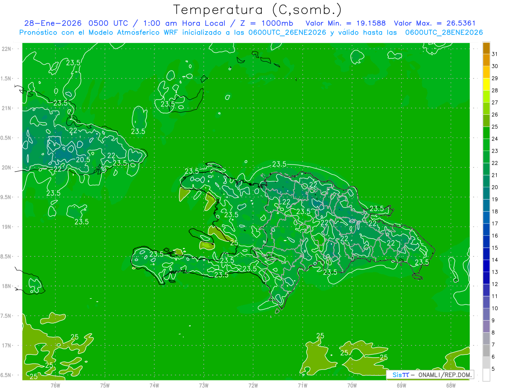Click the "75W" longitude axis label
The width and height of the screenshot is (506, 391).
(x=105, y=386)
